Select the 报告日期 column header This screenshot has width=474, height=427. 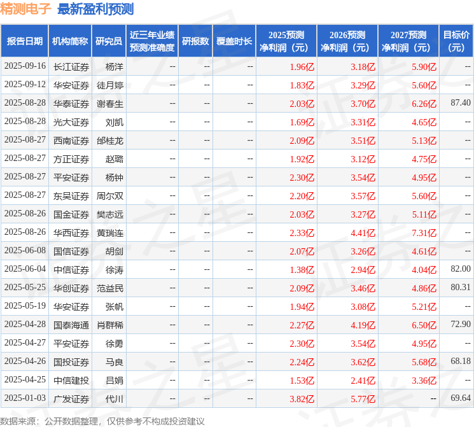24,41
